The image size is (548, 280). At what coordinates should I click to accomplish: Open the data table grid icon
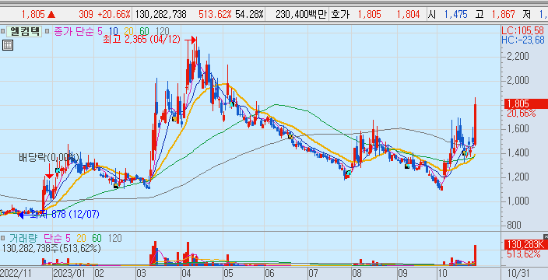point(8,45)
